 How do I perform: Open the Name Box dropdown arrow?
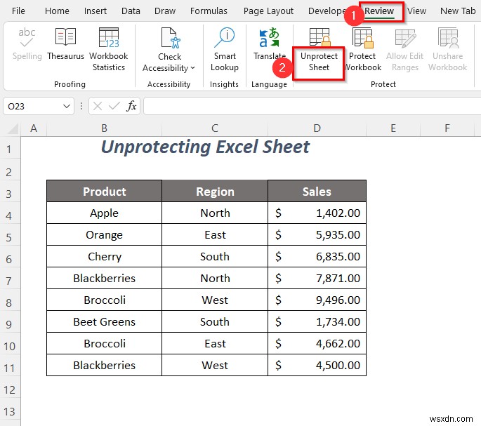pyautogui.click(x=66, y=106)
